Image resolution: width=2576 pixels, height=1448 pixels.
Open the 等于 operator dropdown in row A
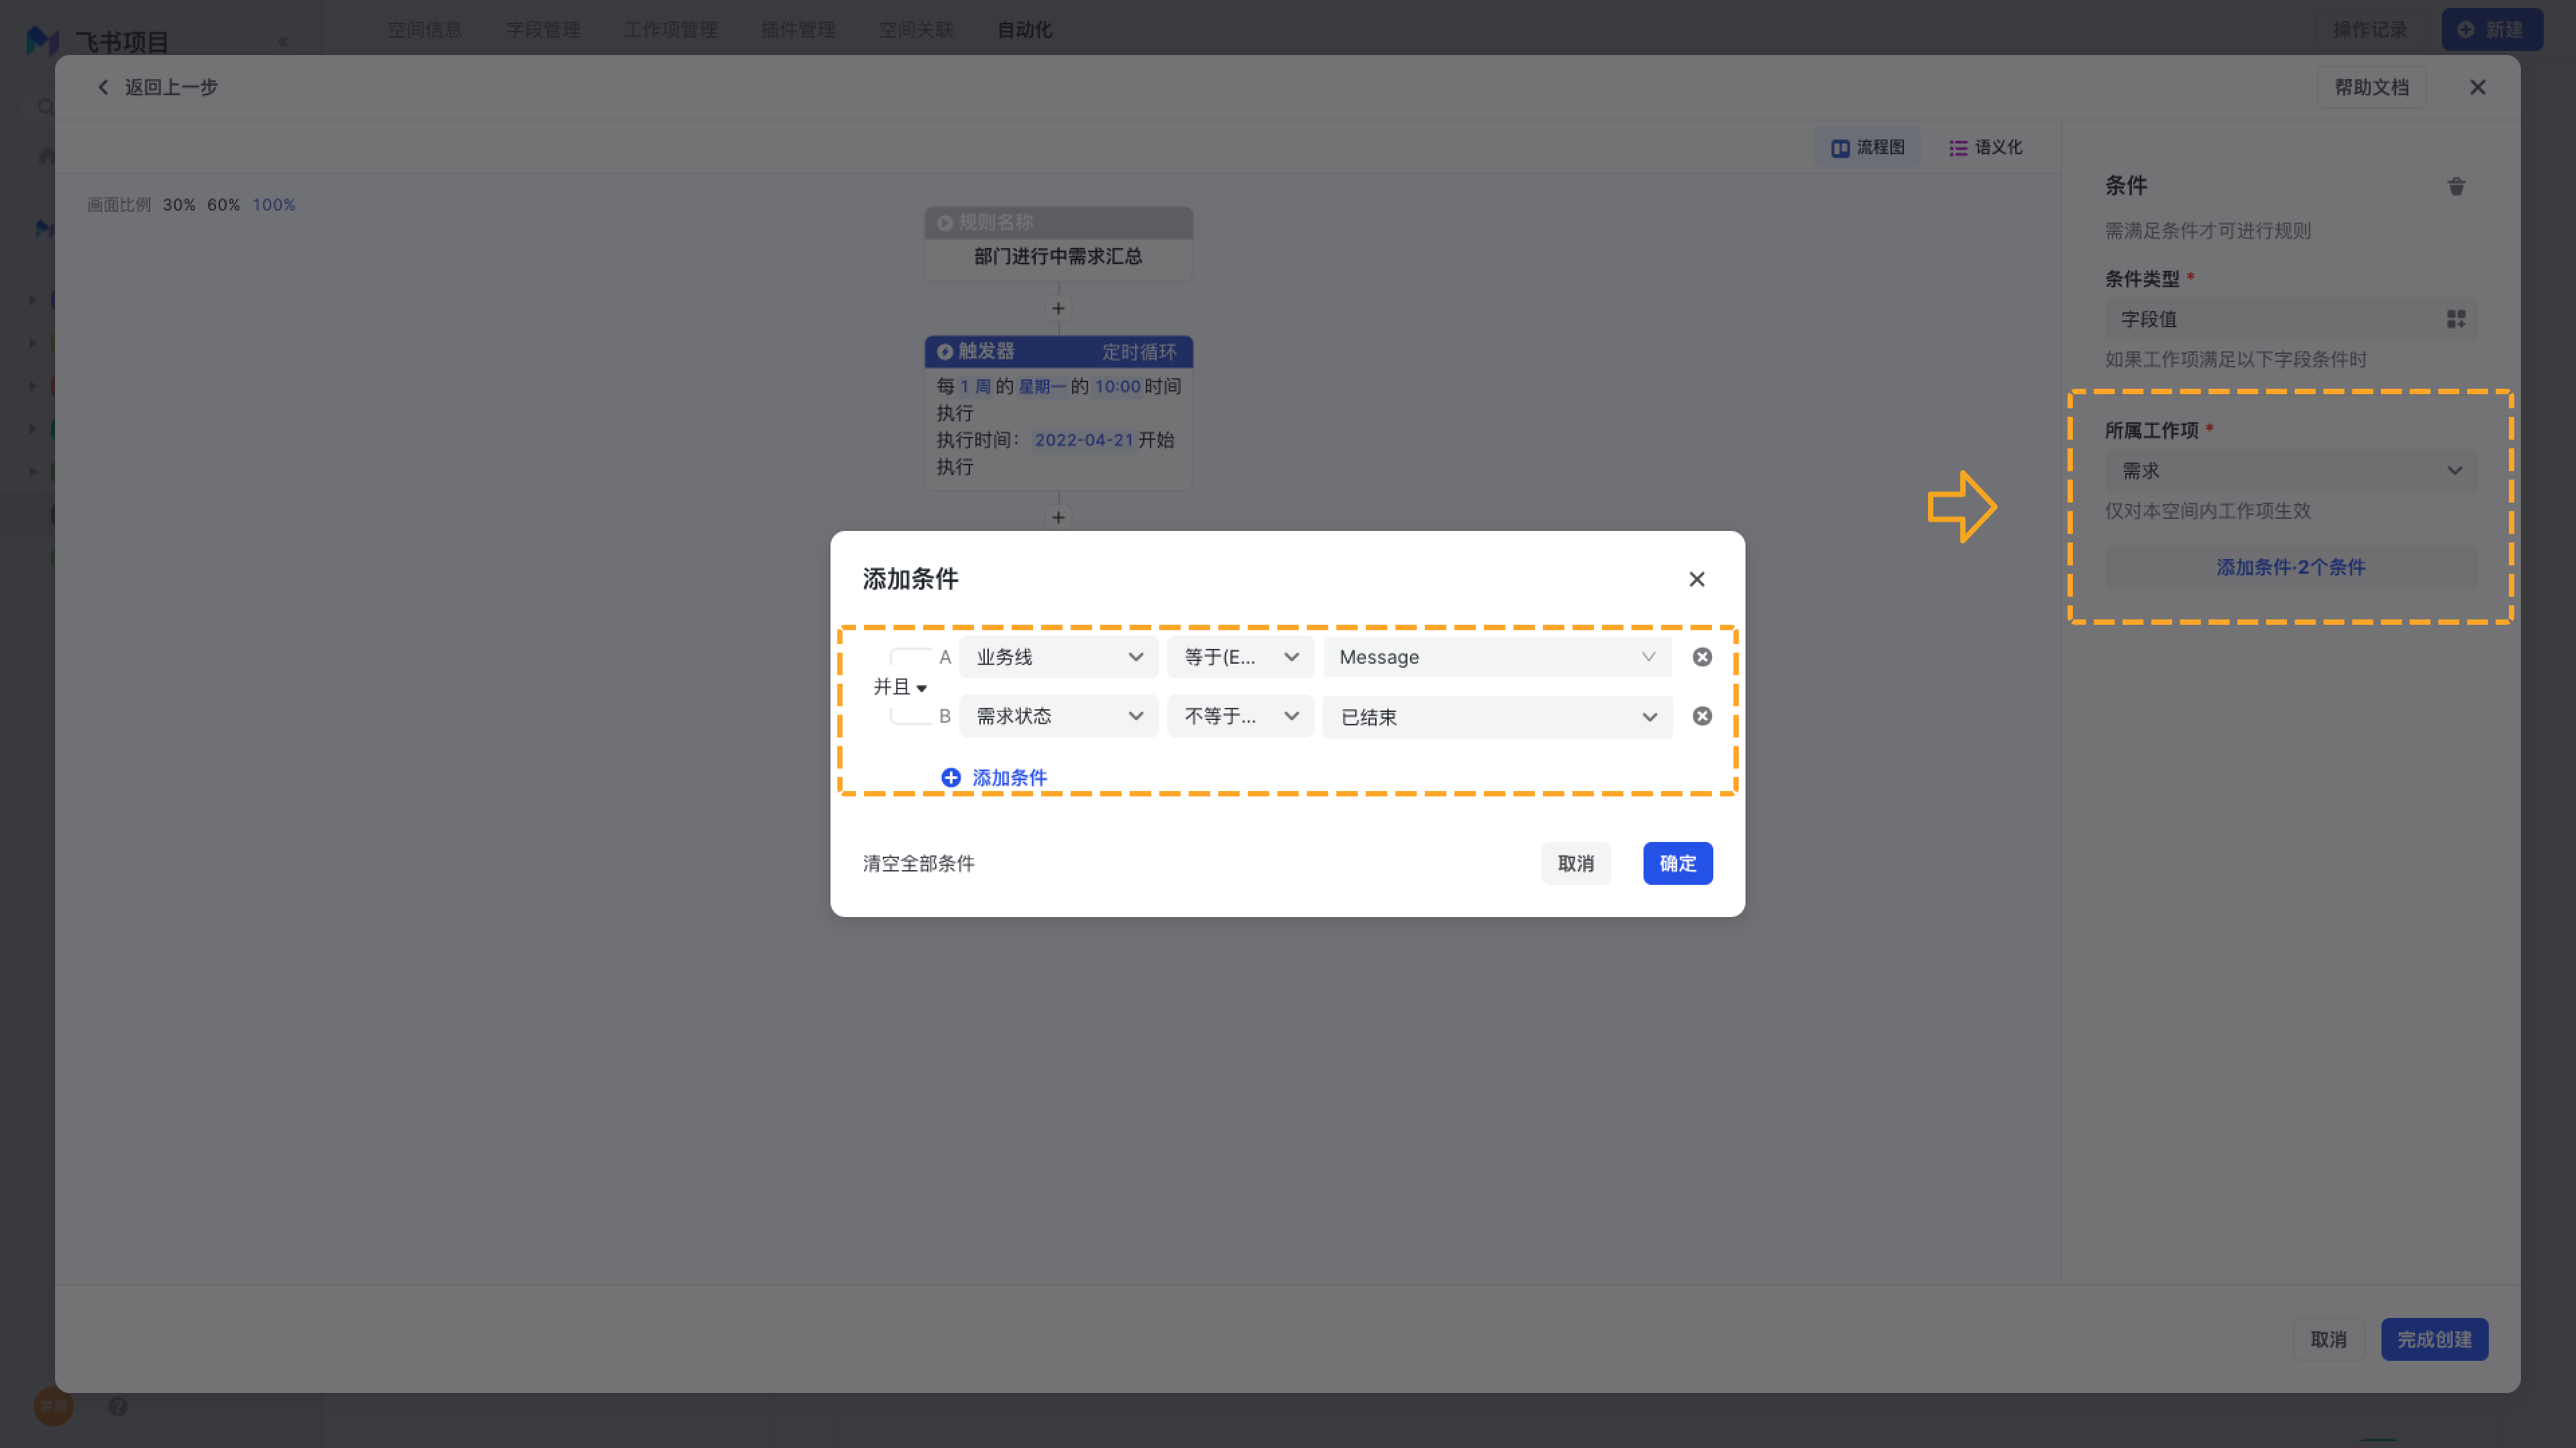point(1240,656)
